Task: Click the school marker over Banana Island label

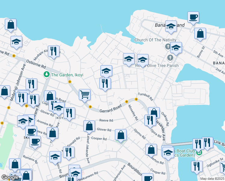Action: [x=171, y=27]
